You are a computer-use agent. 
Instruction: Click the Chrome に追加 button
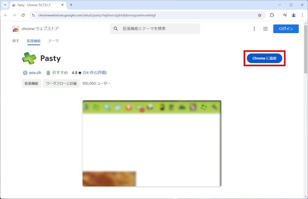pyautogui.click(x=264, y=58)
